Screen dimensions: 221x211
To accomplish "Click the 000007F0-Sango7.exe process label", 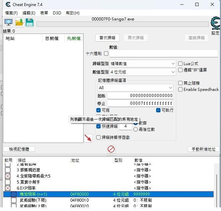I will click(113, 19).
